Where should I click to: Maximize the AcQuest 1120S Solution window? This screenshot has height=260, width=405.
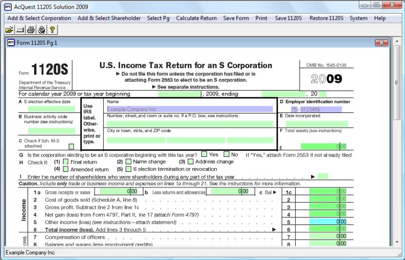[376, 5]
